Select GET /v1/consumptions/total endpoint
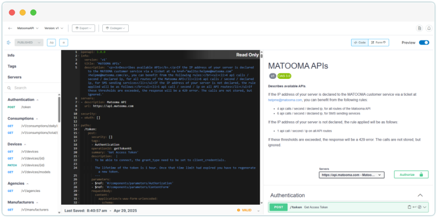Image resolution: width=437 pixels, height=218 pixels. 33,133
